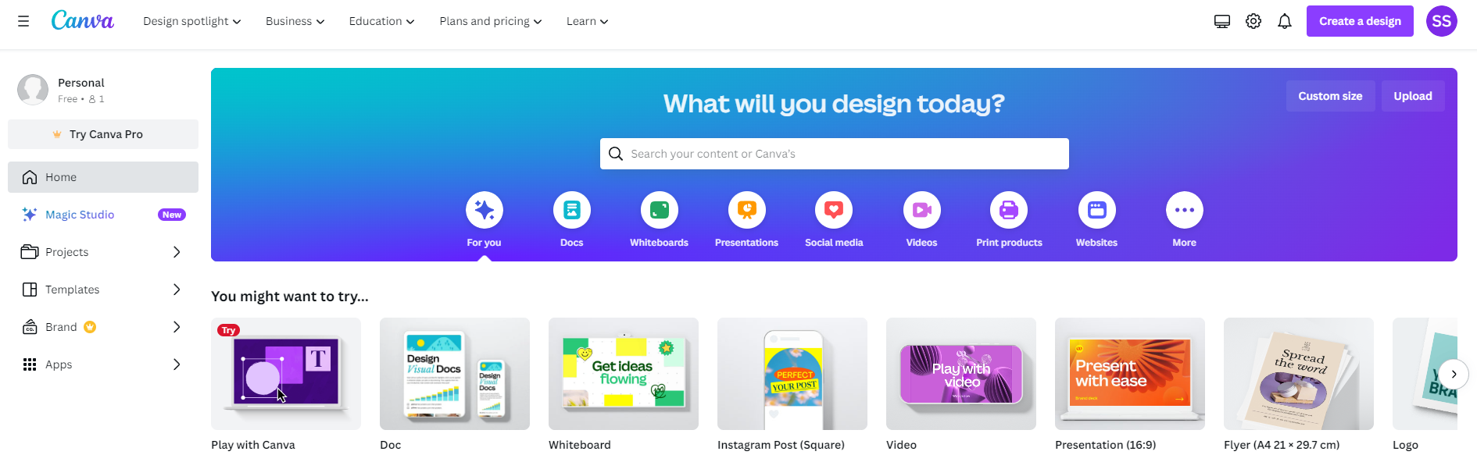Click the Websites category icon
The image size is (1477, 462).
[1097, 210]
